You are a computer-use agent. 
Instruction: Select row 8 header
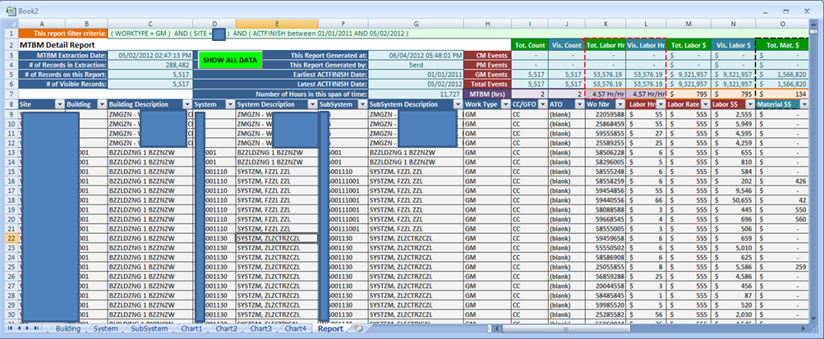click(x=12, y=104)
